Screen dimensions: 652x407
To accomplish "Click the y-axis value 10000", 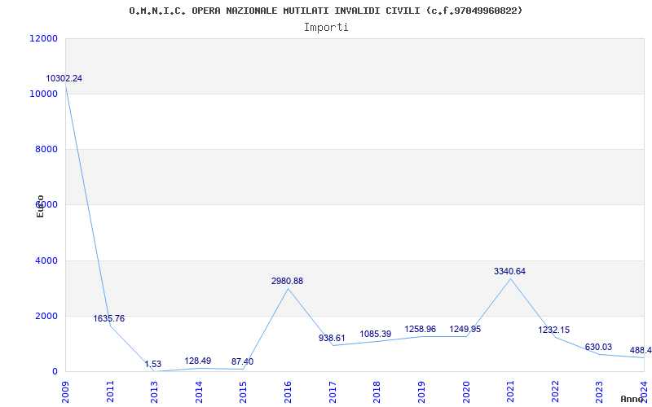I will (x=43, y=94).
